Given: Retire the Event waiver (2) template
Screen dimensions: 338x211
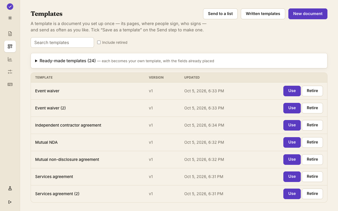Looking at the screenshot, I should point(312,108).
